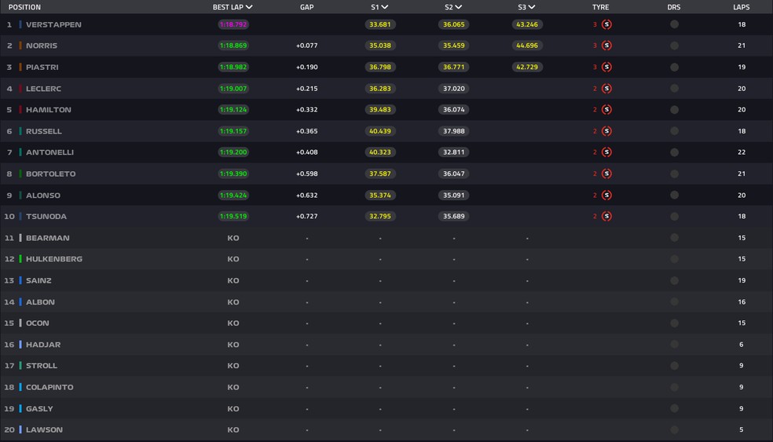The width and height of the screenshot is (773, 442).
Task: Select driver name BEARMAN
Action: (x=47, y=238)
